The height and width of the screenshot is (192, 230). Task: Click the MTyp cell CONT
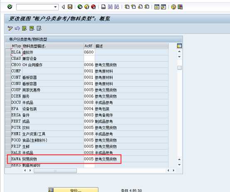click(x=17, y=77)
